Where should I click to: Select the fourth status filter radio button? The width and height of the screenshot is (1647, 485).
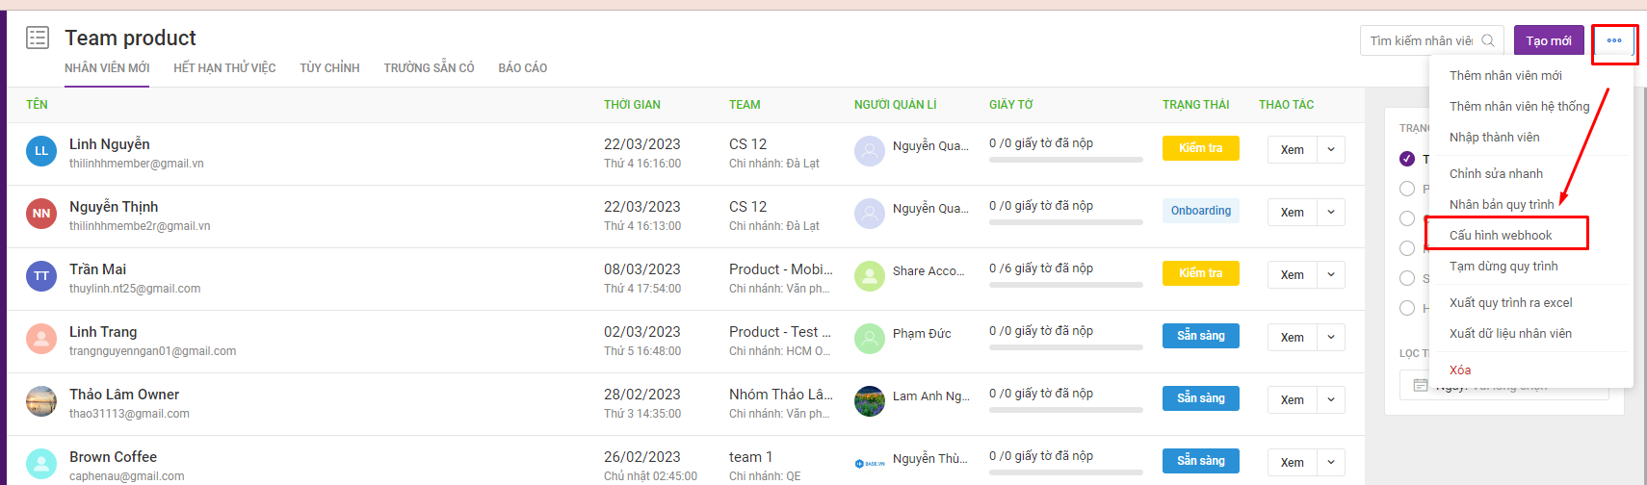1407,248
